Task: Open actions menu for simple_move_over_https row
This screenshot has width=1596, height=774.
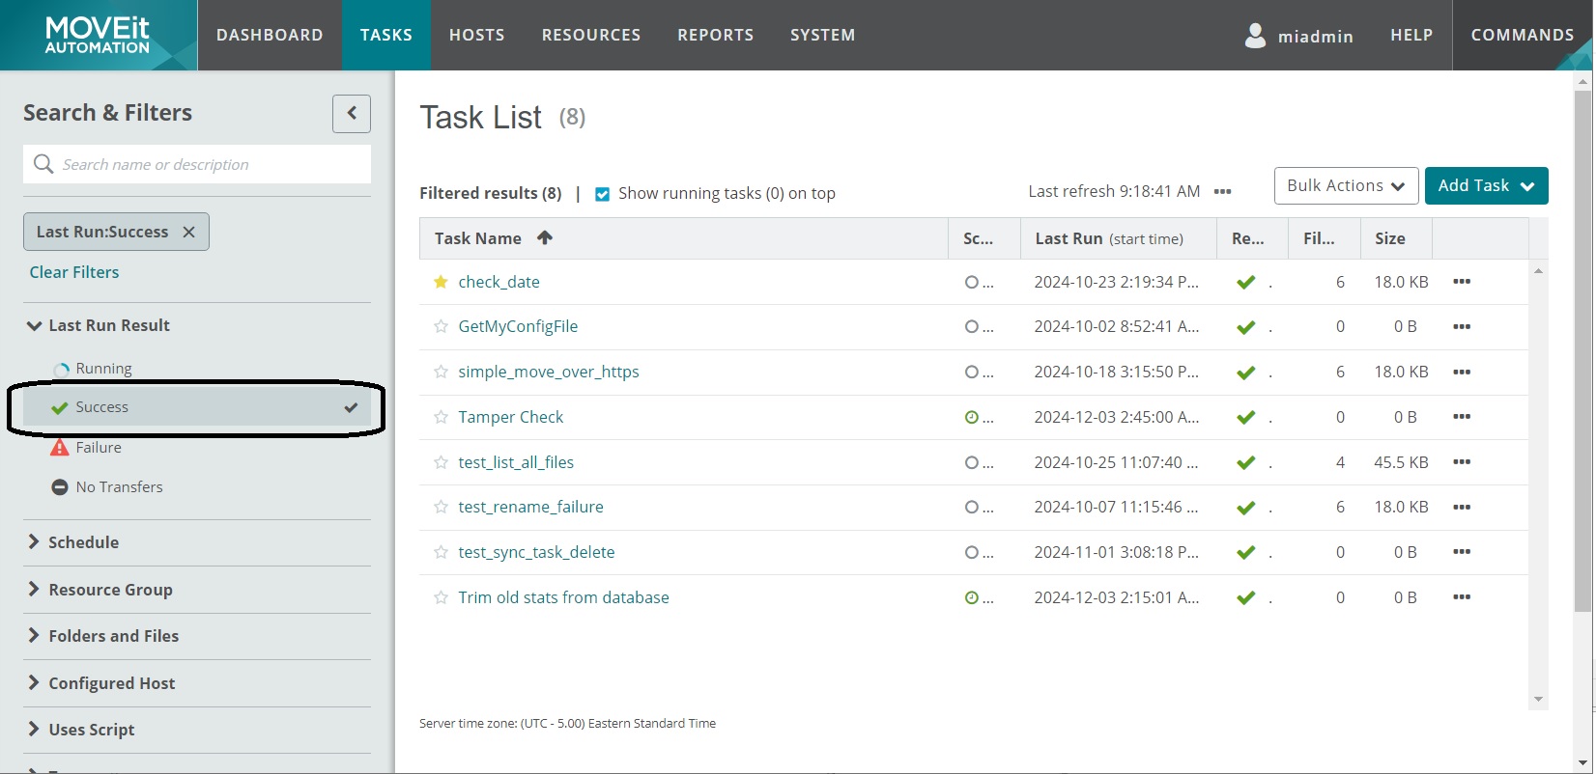Action: 1462,372
